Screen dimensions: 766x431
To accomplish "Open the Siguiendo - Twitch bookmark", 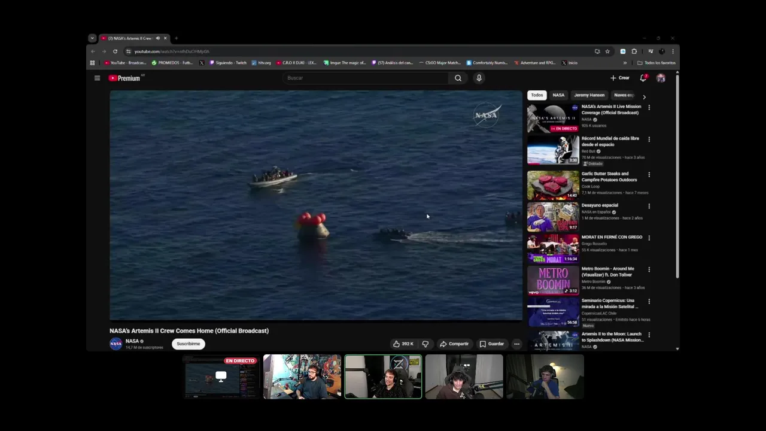I will (228, 63).
